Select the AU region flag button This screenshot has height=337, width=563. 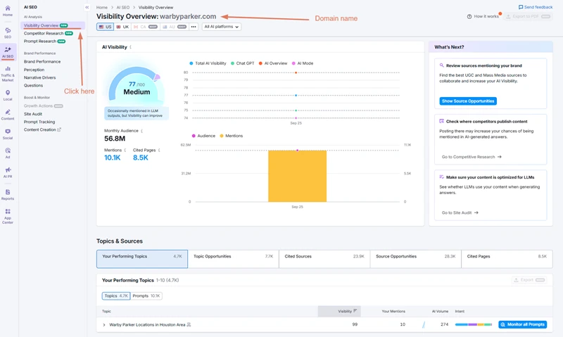[175, 27]
